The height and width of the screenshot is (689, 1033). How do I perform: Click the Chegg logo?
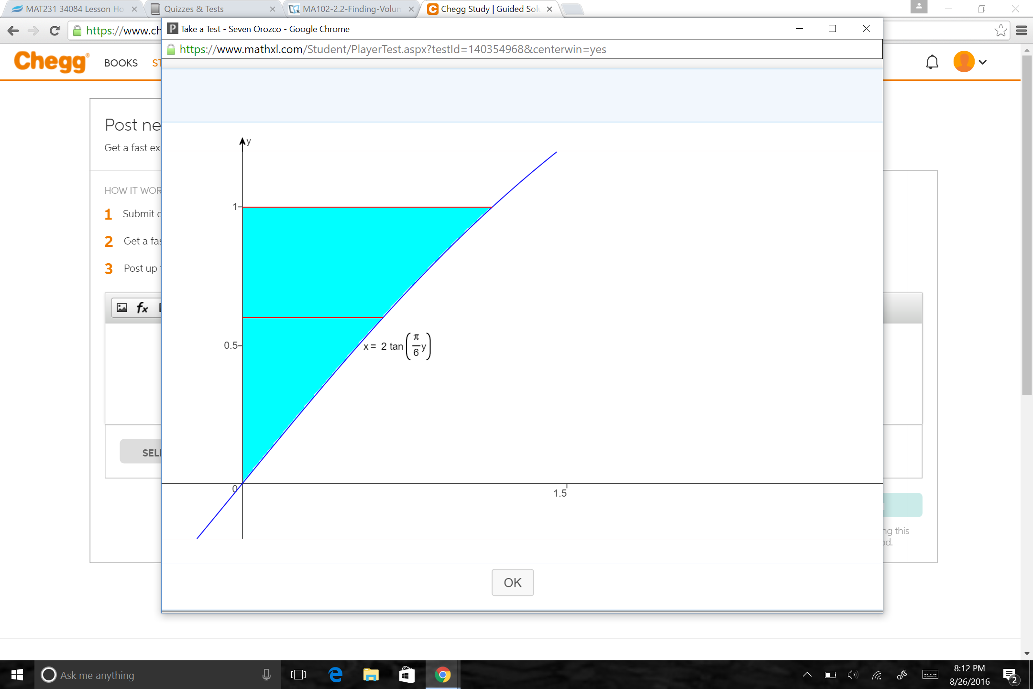pos(51,61)
